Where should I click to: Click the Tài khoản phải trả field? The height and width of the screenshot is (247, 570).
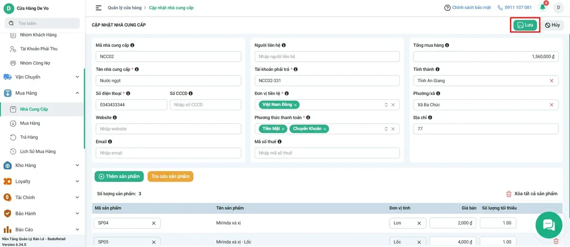[x=327, y=81]
